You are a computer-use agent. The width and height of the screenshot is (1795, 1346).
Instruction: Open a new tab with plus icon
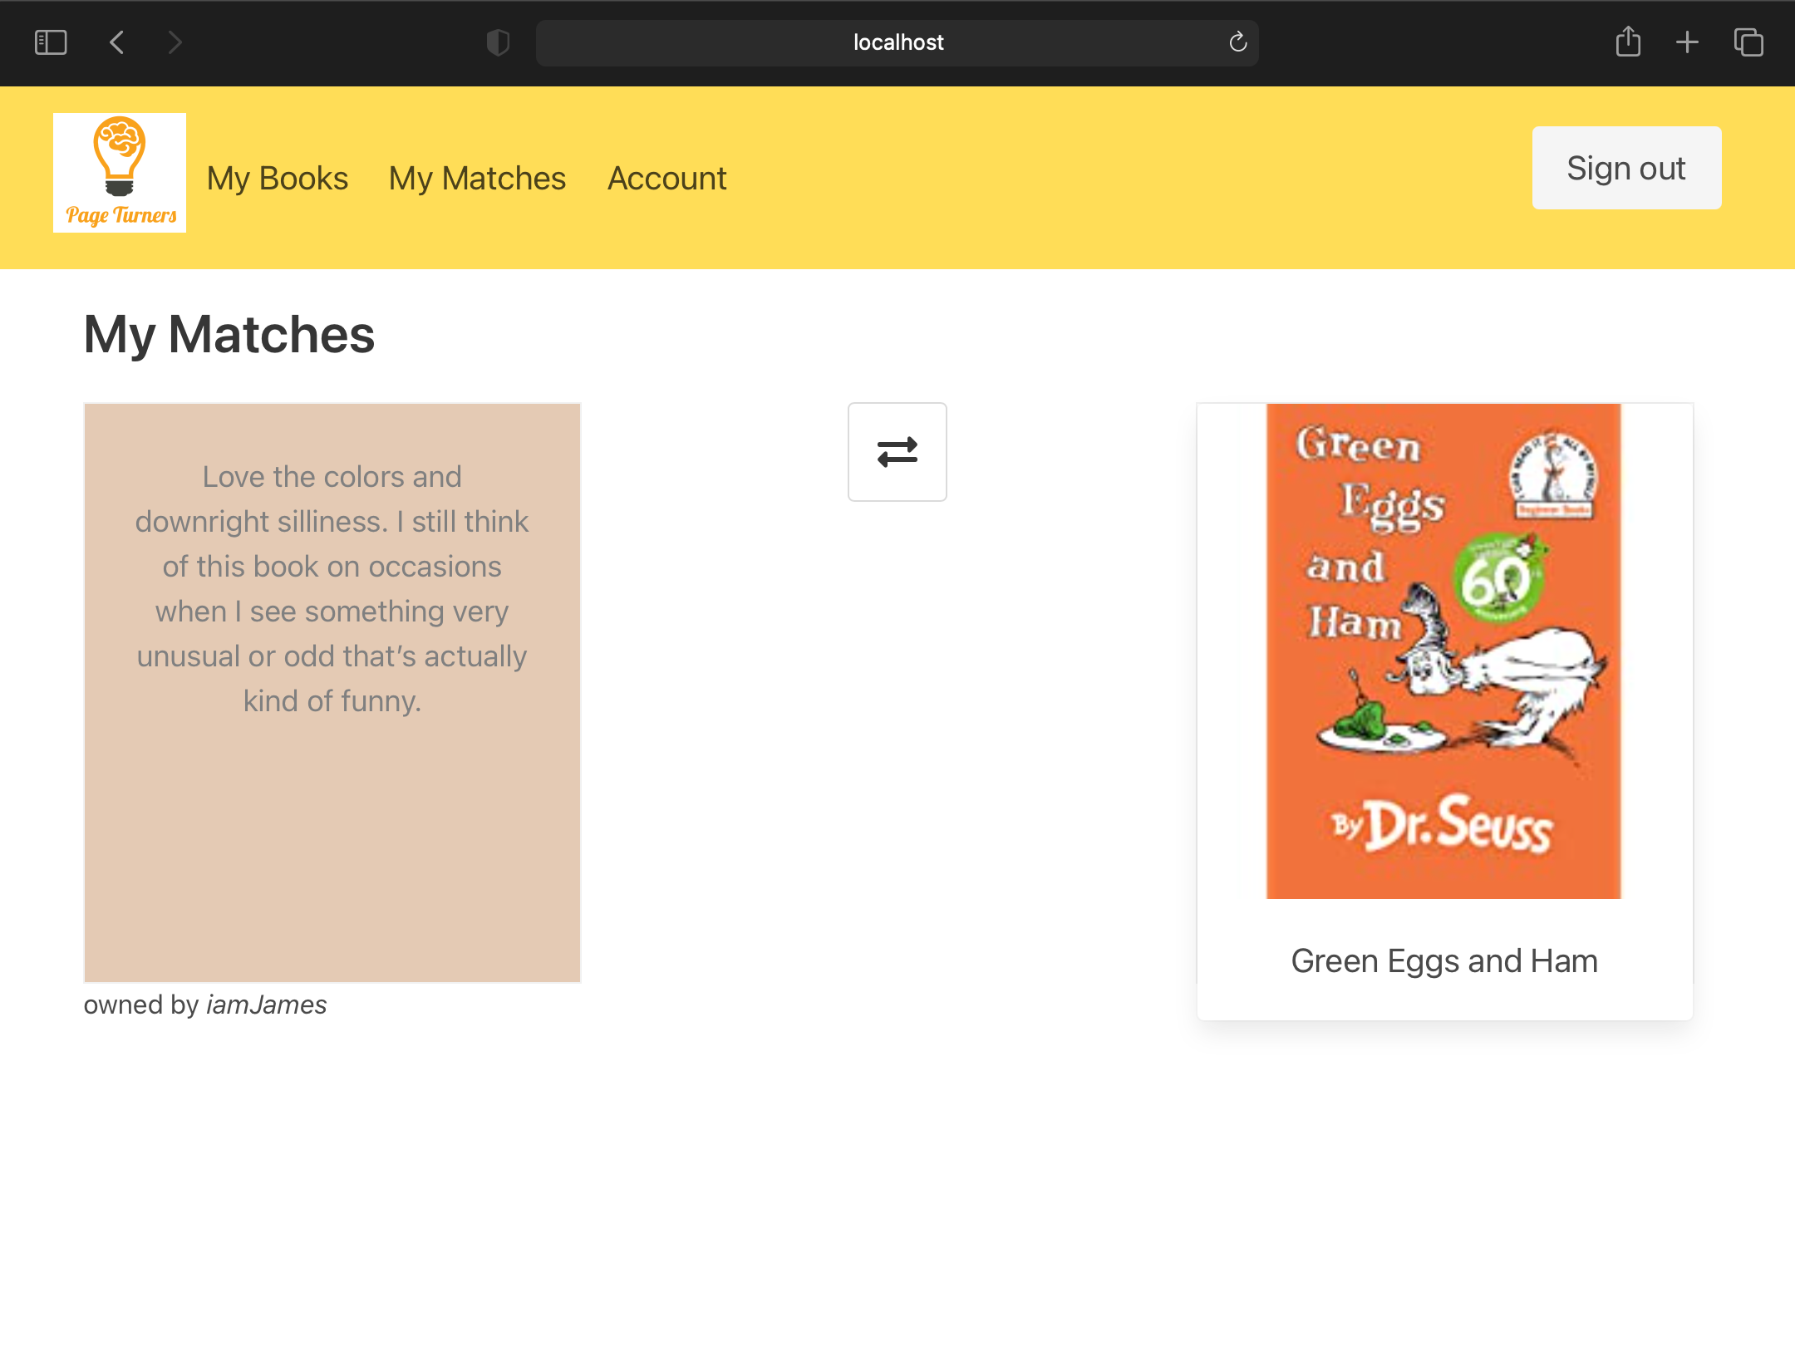pos(1687,42)
